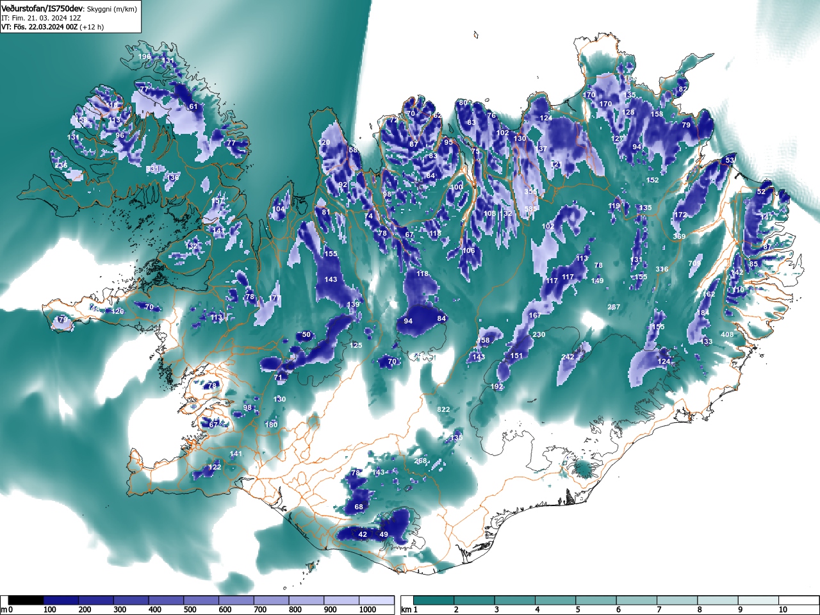
Task: Click the '585' value in north Iceland
Action: [x=530, y=209]
